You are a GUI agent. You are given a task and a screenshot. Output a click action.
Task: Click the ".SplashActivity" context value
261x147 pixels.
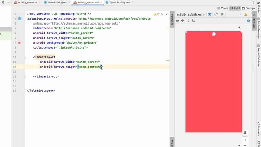[71, 48]
